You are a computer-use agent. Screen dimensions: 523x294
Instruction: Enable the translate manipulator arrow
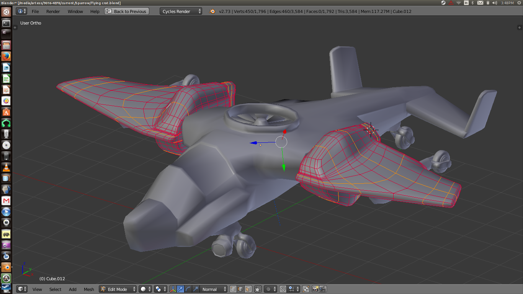(x=180, y=289)
